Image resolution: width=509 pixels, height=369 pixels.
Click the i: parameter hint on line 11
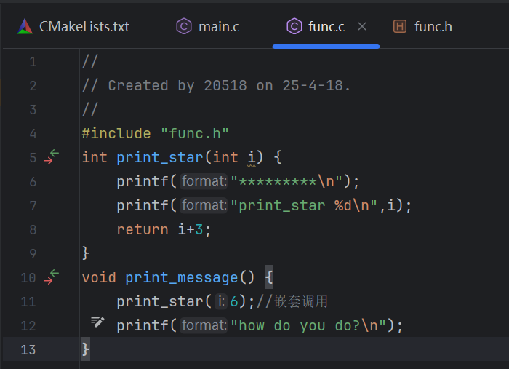pos(221,301)
